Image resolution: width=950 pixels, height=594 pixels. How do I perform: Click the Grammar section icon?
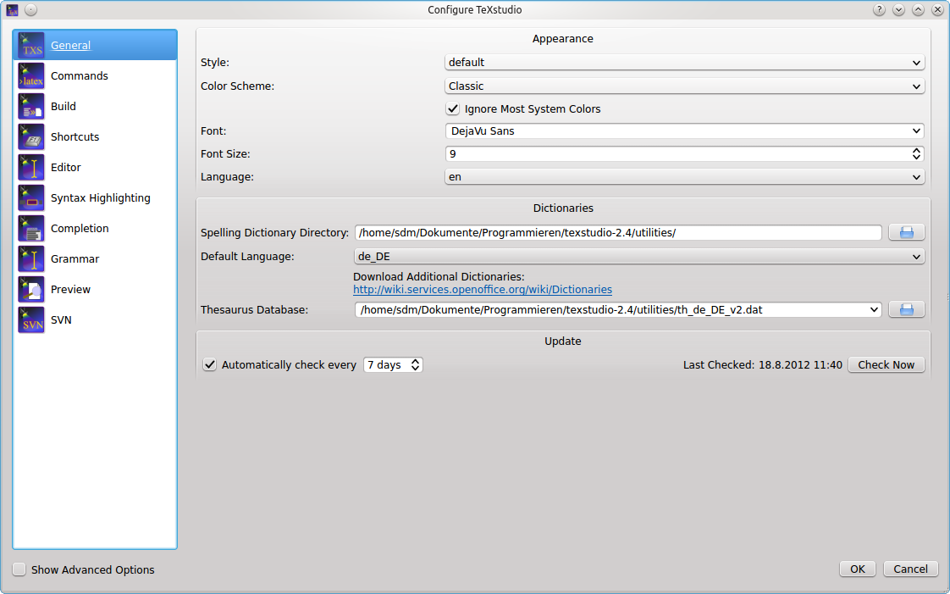click(x=31, y=258)
